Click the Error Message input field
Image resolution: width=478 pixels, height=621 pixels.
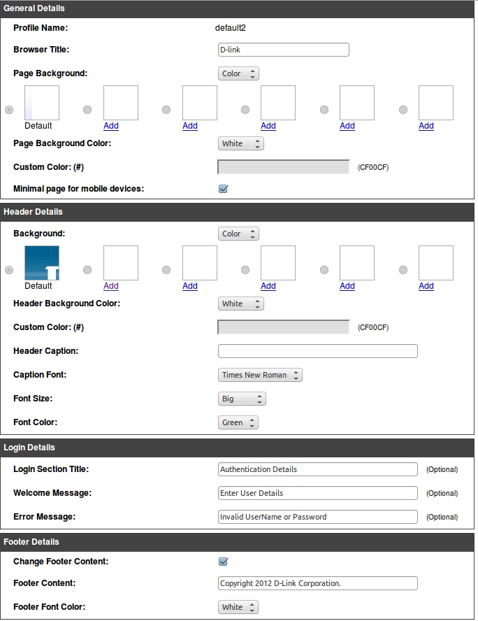point(317,517)
